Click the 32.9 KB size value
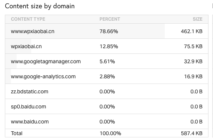Viewport: 213px width, 140px height. click(x=193, y=61)
